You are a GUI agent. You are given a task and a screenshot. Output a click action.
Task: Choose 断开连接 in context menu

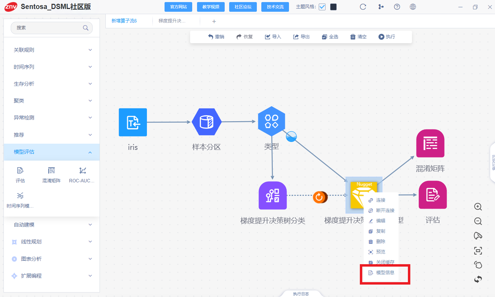[x=381, y=210]
